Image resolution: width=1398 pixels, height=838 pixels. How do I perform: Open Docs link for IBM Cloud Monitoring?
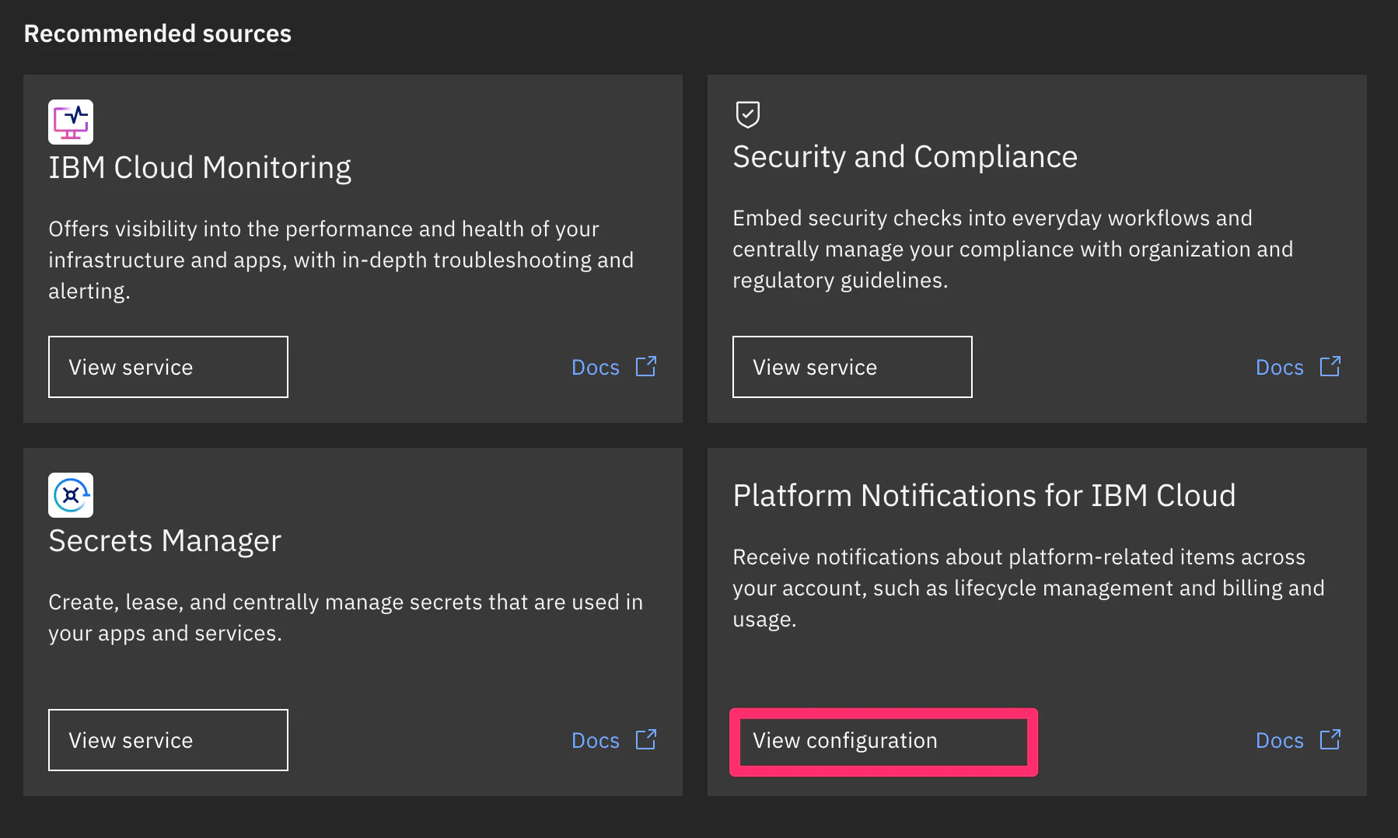596,367
